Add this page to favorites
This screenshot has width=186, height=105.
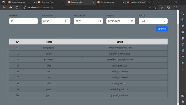point(155,8)
